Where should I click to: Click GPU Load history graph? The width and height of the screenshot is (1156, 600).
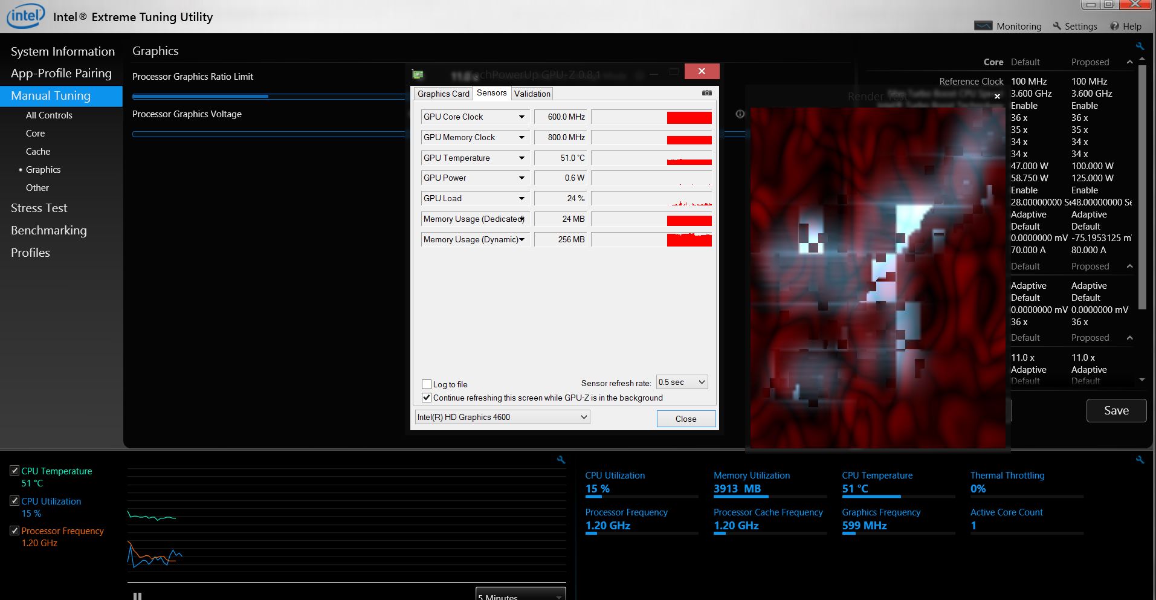click(651, 198)
